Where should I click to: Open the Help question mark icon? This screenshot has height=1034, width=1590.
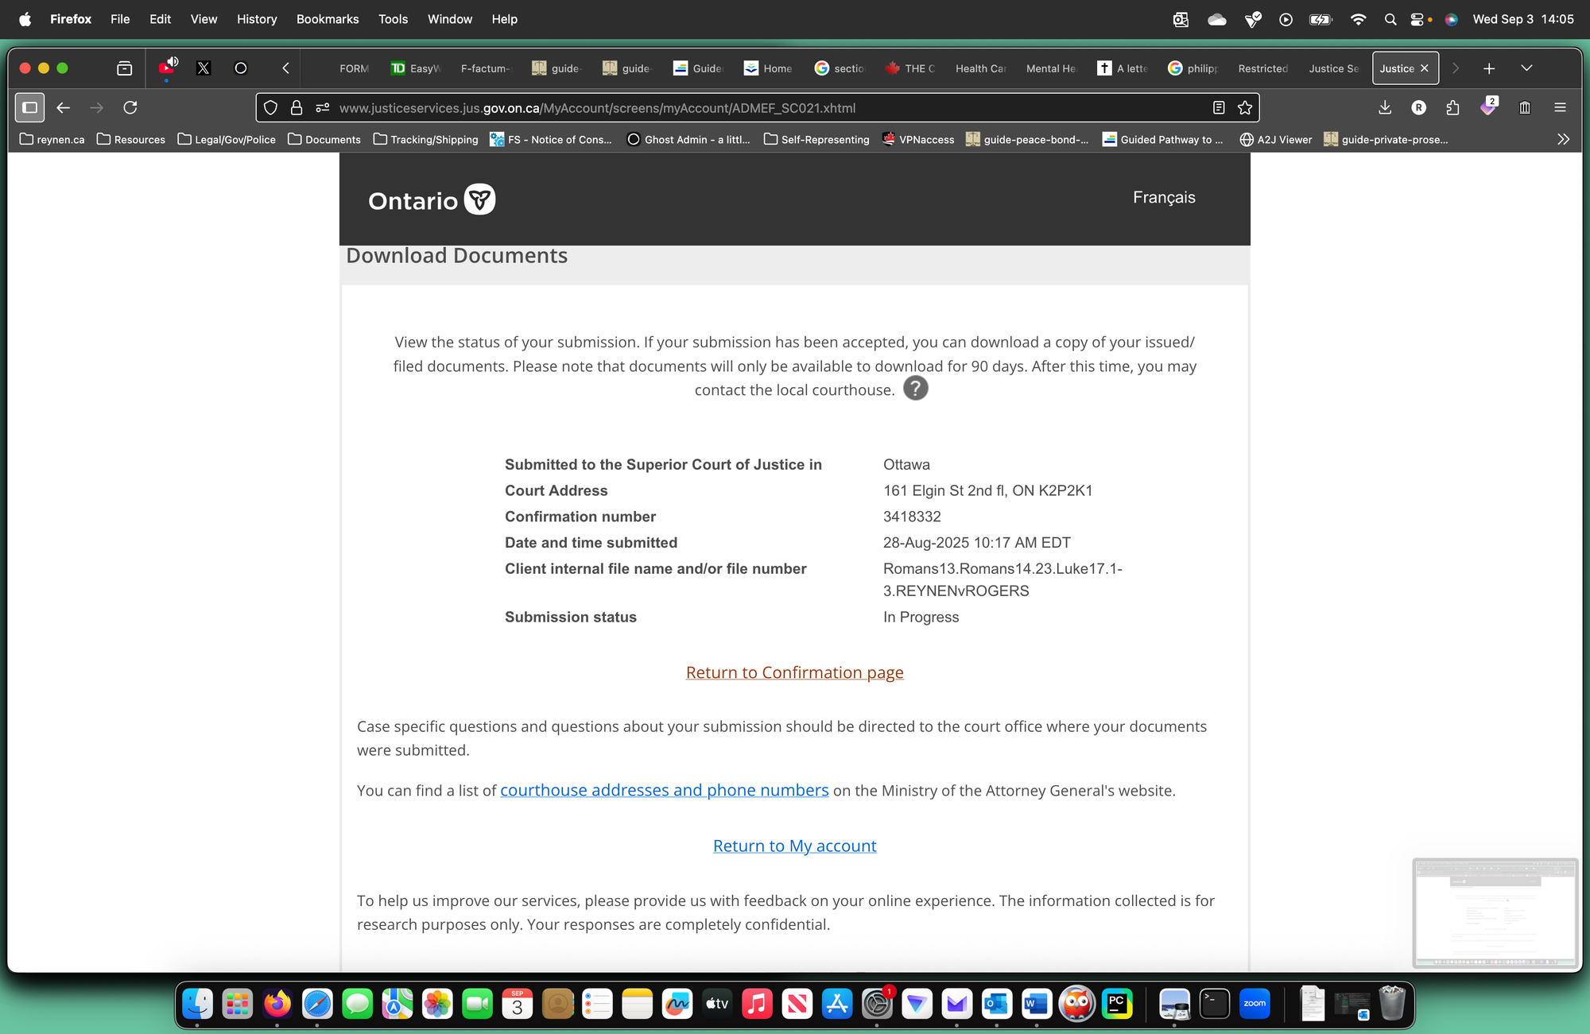coord(916,389)
